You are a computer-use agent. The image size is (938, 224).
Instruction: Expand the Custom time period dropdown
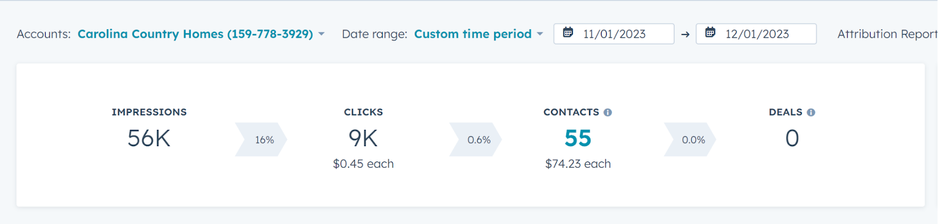[x=478, y=34]
